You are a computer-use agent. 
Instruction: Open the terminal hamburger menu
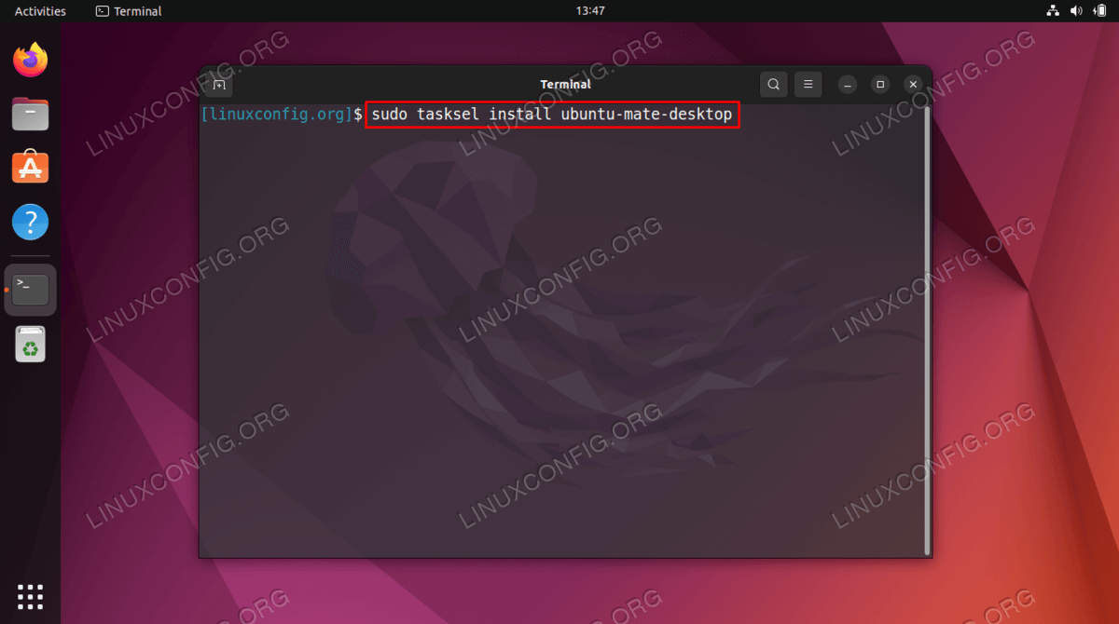[808, 85]
